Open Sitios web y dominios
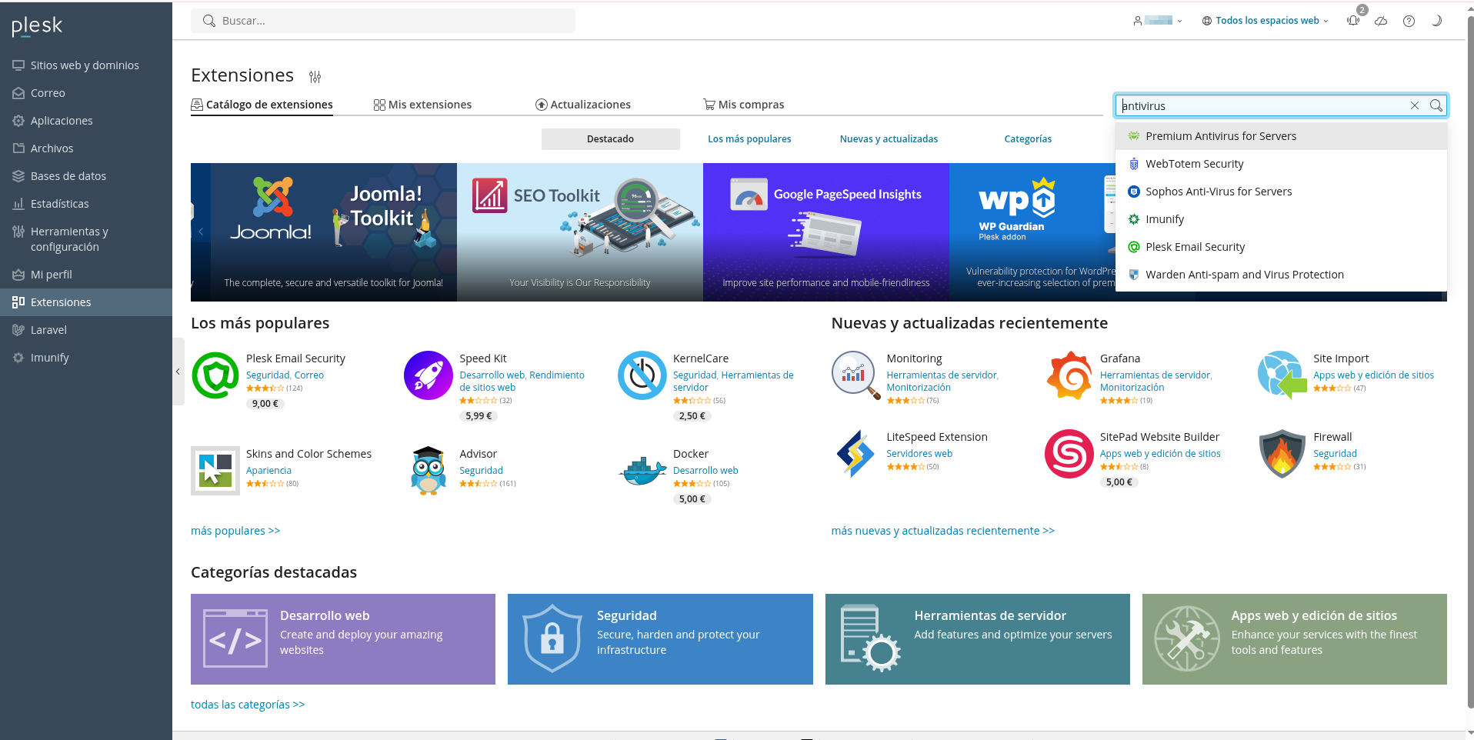Screen dimensions: 1474x740 pyautogui.click(x=86, y=65)
